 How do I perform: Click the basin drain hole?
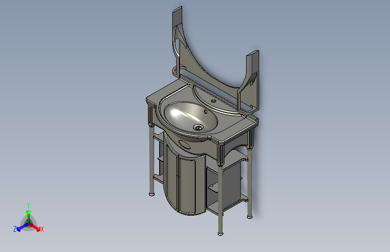pyautogui.click(x=198, y=128)
